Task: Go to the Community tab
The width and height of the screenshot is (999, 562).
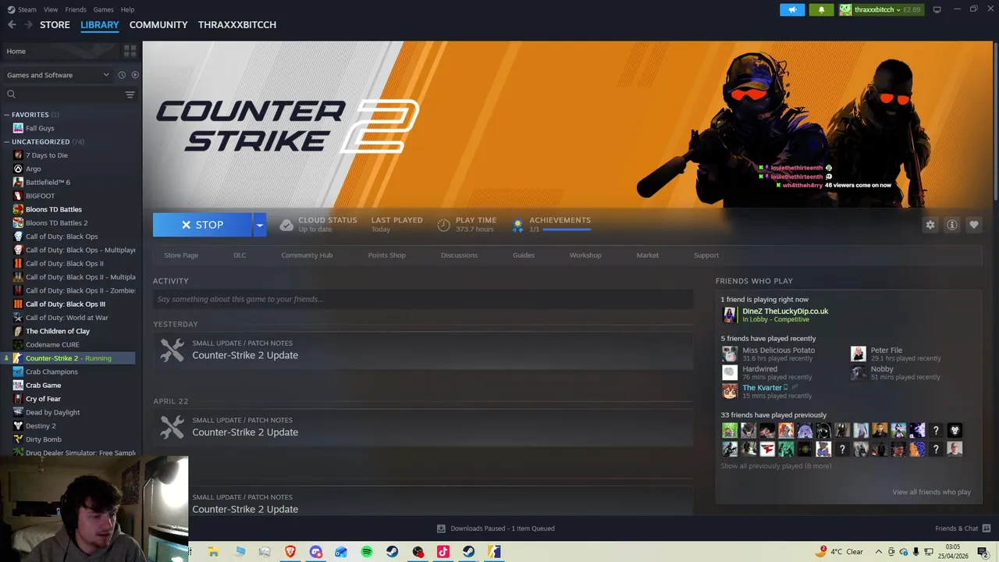Action: point(158,25)
